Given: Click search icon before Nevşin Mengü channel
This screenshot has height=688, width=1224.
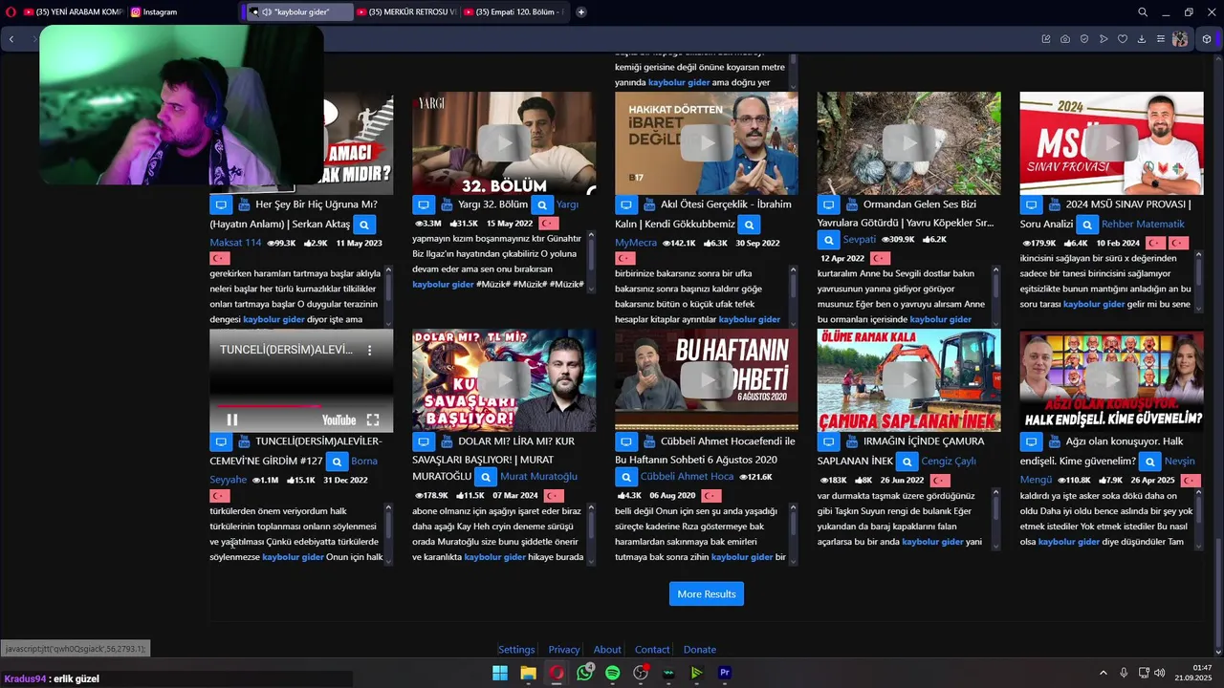Looking at the screenshot, I should click(1150, 462).
